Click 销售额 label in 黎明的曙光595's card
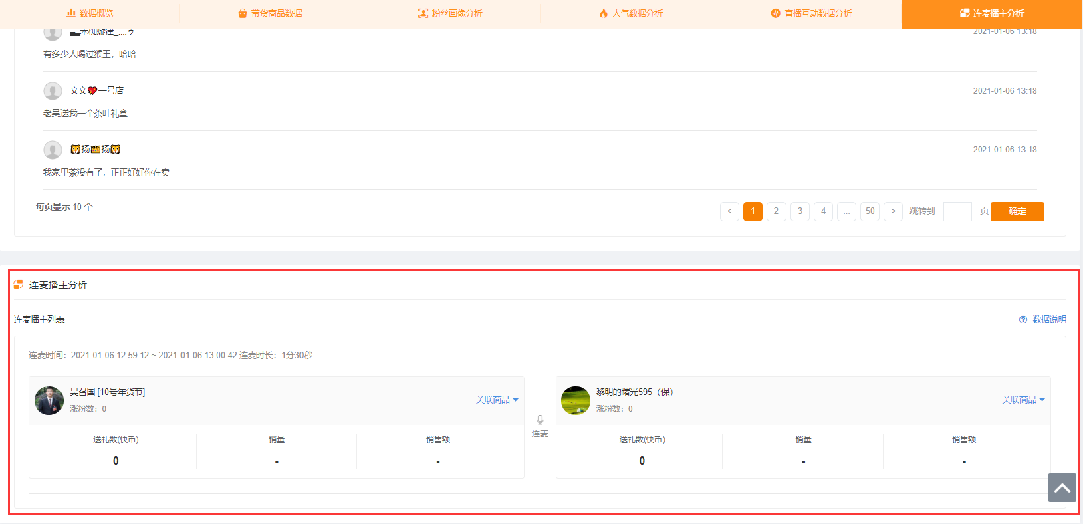The image size is (1083, 524). coord(964,440)
